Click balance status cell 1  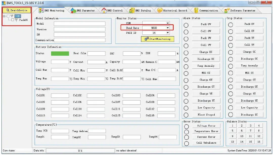[233, 126]
